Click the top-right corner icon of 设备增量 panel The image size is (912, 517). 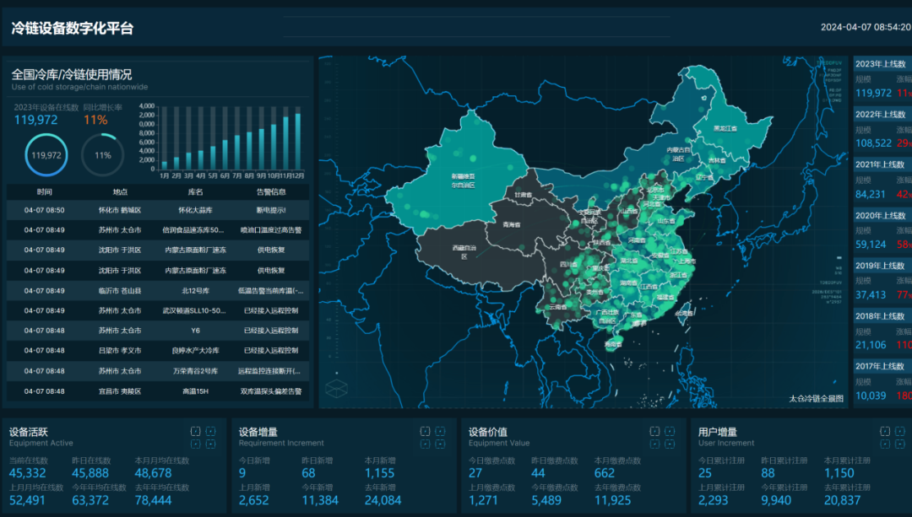point(440,432)
